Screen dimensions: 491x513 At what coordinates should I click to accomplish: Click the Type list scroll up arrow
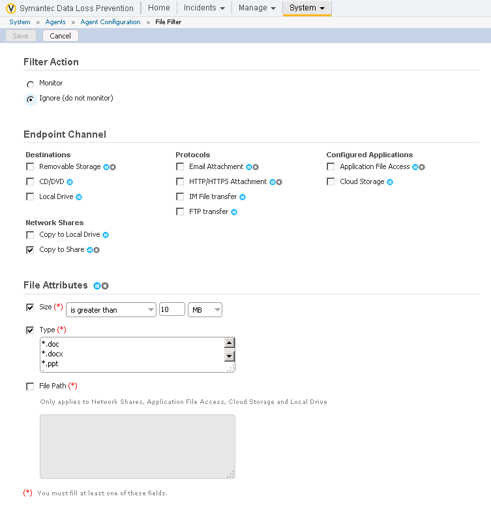click(x=230, y=343)
